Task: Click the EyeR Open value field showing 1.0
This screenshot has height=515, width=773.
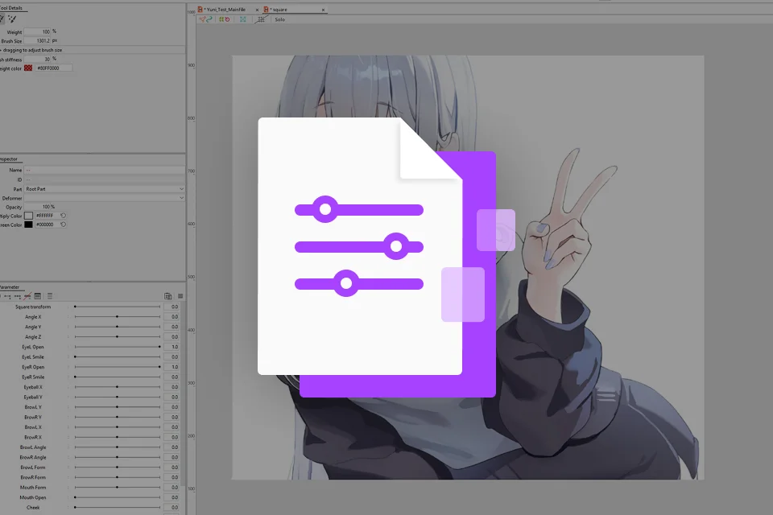Action: 172,367
